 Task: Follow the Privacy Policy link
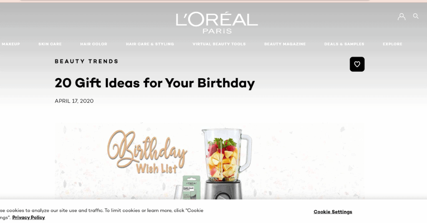coord(29,218)
